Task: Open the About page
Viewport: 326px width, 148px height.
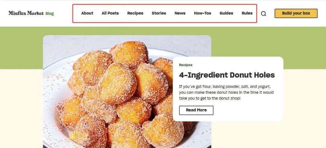Action: pyautogui.click(x=87, y=13)
